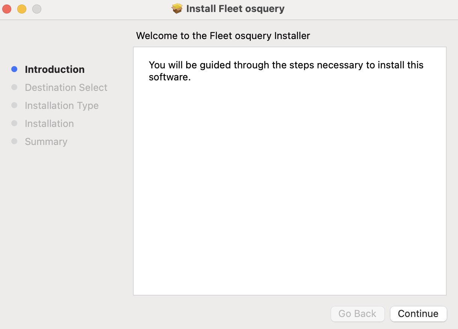Click inside the white content pane
Viewport: 458px width, 329px height.
click(x=289, y=188)
